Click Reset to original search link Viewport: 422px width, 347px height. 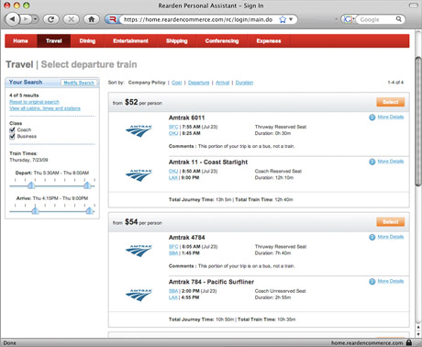(34, 102)
